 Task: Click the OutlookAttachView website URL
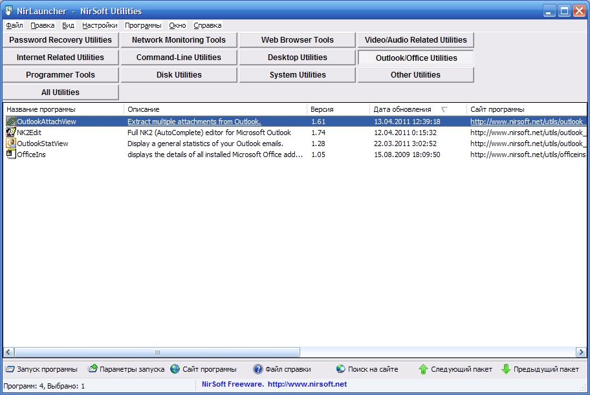pos(528,122)
